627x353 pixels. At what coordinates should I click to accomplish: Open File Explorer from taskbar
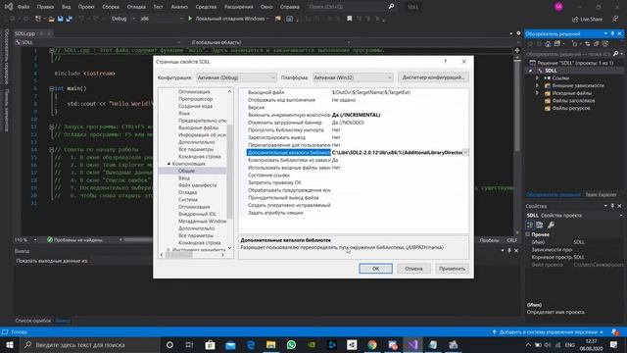[x=271, y=344]
